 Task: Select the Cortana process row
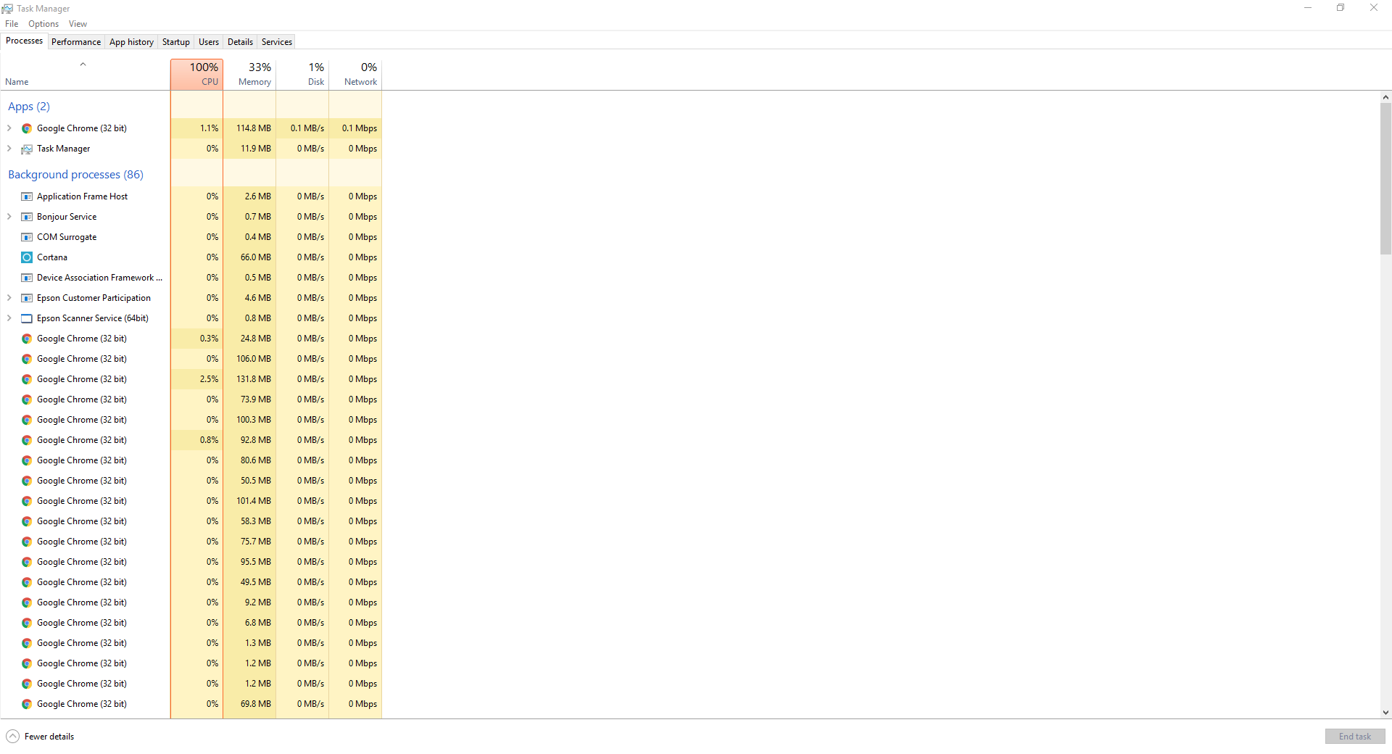pos(191,257)
